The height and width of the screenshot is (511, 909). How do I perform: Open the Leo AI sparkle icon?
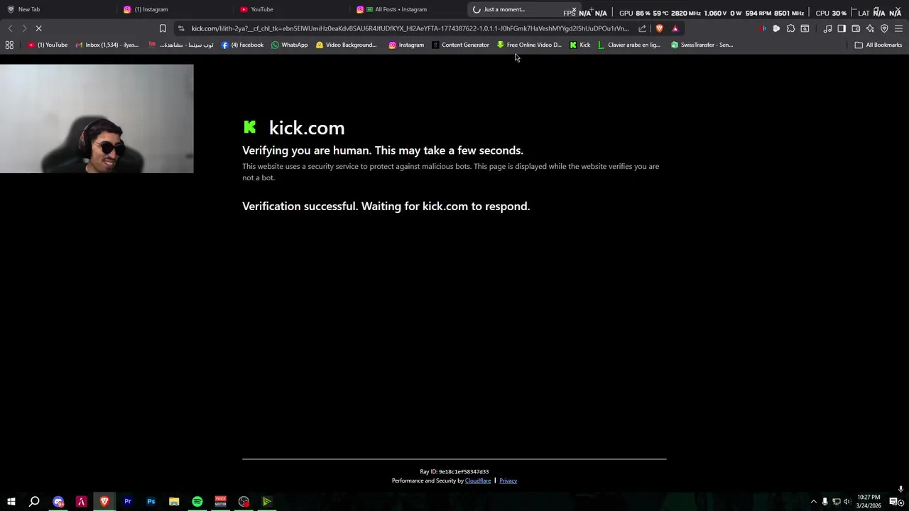point(870,28)
